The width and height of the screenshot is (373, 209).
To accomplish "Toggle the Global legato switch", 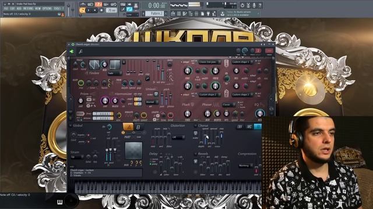I will 88,135.
